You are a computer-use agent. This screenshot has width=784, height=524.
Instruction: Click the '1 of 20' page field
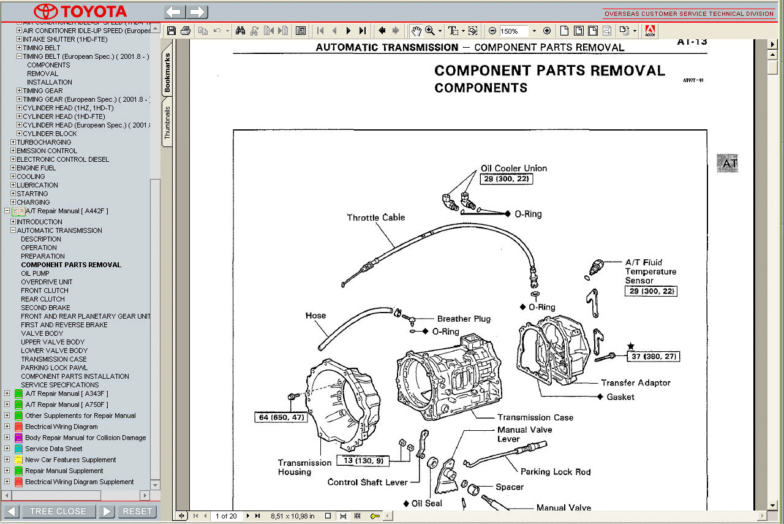coord(226,516)
